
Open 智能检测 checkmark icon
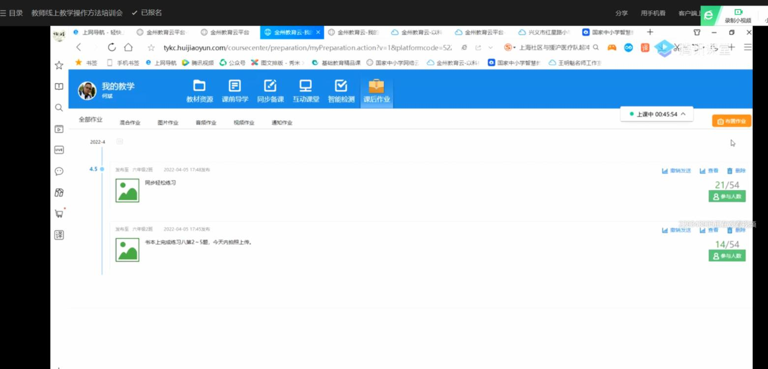[x=341, y=86]
